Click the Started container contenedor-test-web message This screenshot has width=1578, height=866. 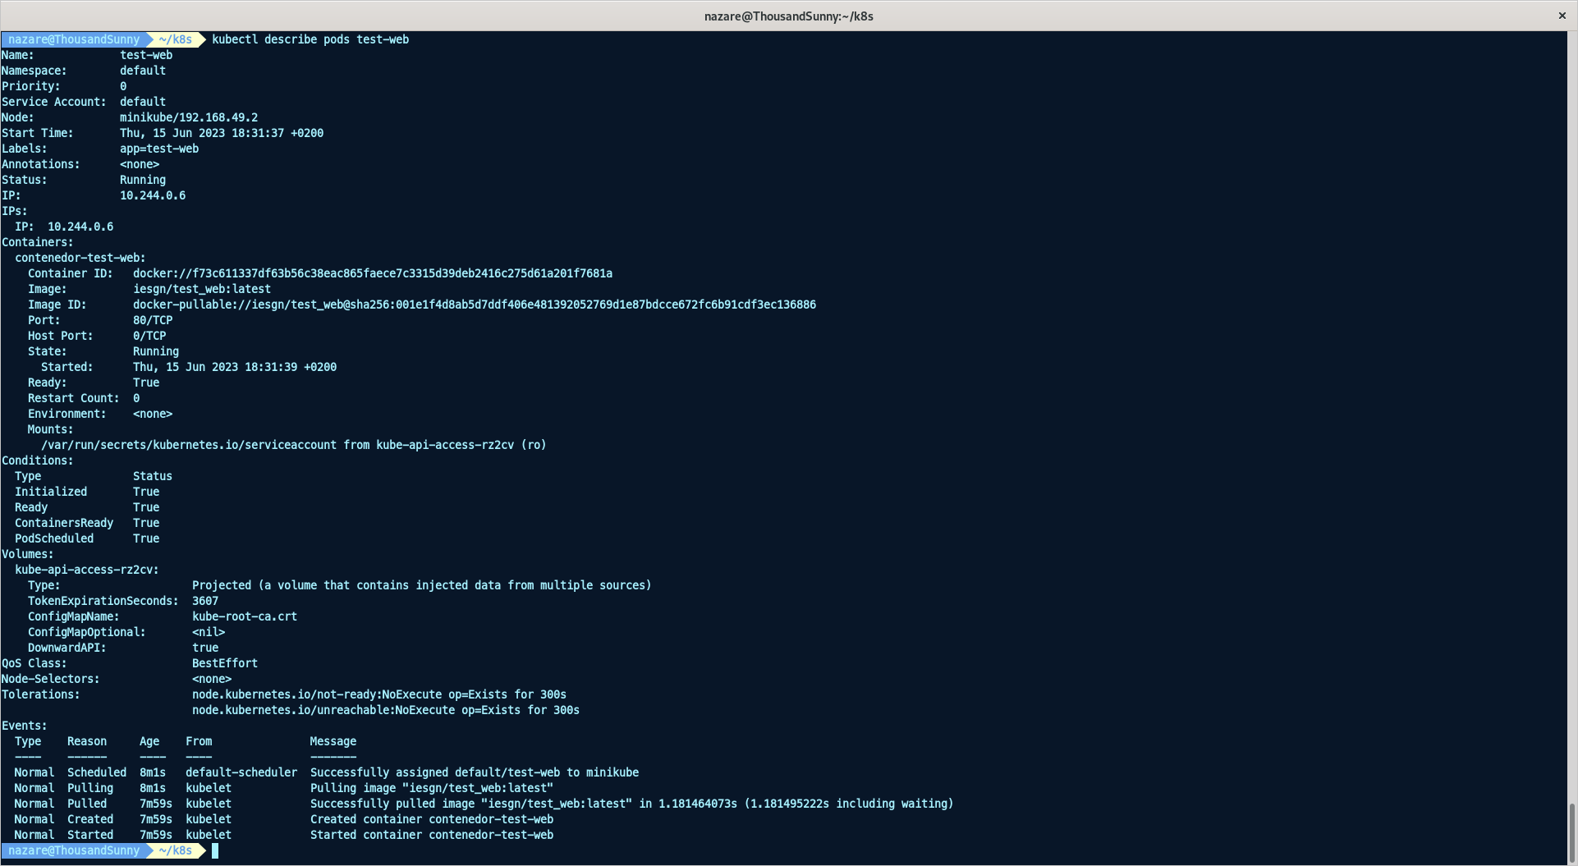pyautogui.click(x=431, y=835)
